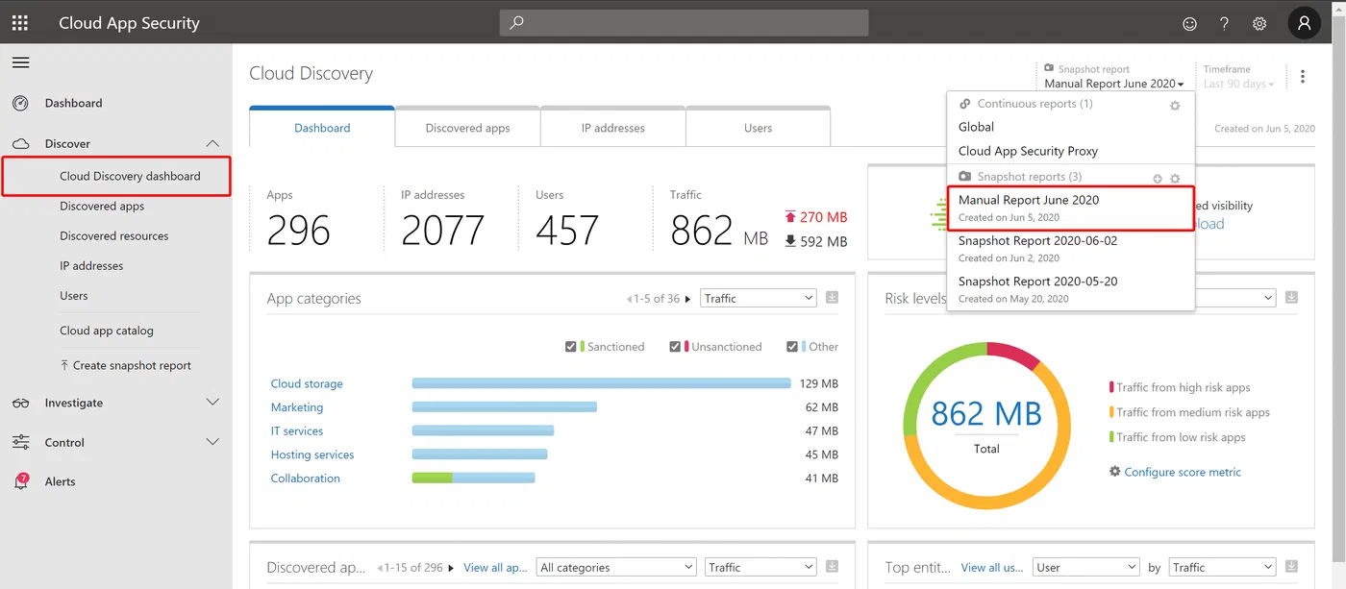This screenshot has width=1346, height=589.
Task: Open the Timeframe Last 90 days dropdown
Action: click(1238, 84)
